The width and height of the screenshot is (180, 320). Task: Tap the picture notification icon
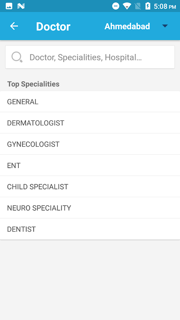point(9,6)
